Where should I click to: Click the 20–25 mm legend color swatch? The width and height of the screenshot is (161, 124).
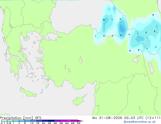pyautogui.click(x=45, y=121)
